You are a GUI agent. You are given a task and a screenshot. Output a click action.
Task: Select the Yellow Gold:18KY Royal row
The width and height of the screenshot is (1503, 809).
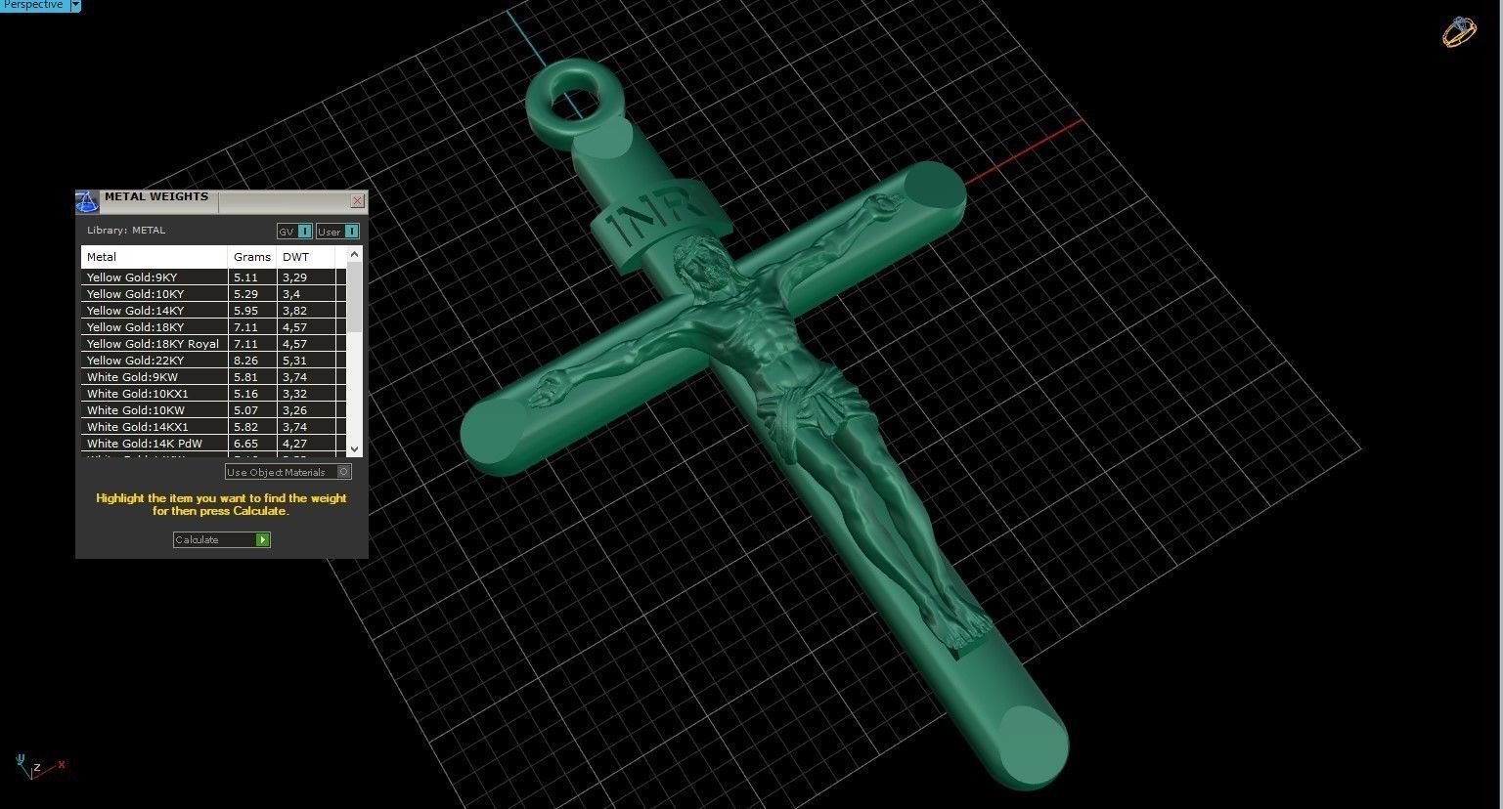[213, 344]
